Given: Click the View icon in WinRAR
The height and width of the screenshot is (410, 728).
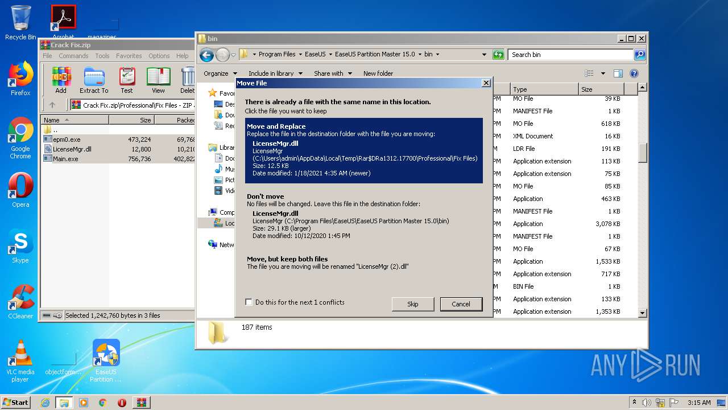Looking at the screenshot, I should (x=158, y=80).
